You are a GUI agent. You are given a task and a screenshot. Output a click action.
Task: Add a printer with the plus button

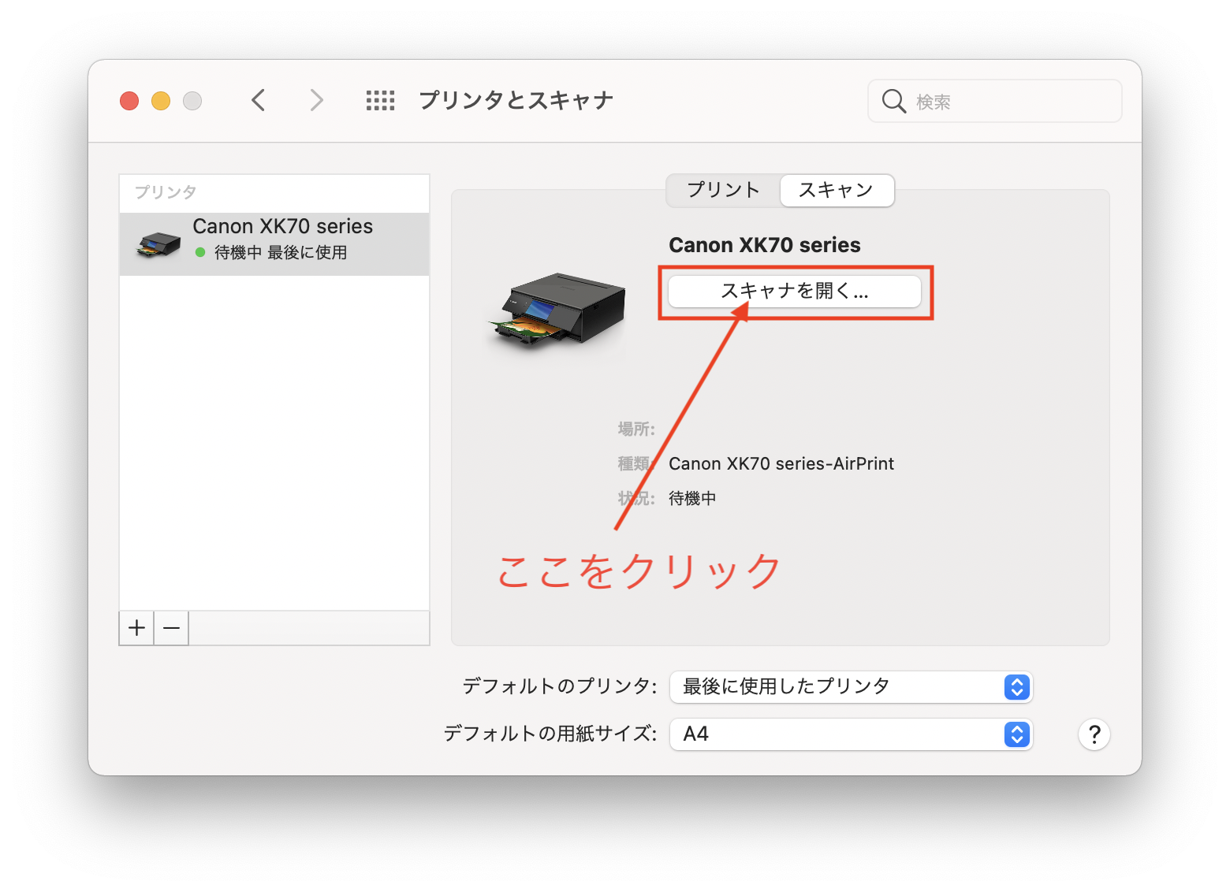point(136,628)
